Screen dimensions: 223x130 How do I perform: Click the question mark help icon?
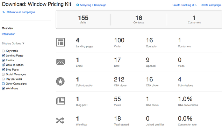pyautogui.click(x=78, y=5)
